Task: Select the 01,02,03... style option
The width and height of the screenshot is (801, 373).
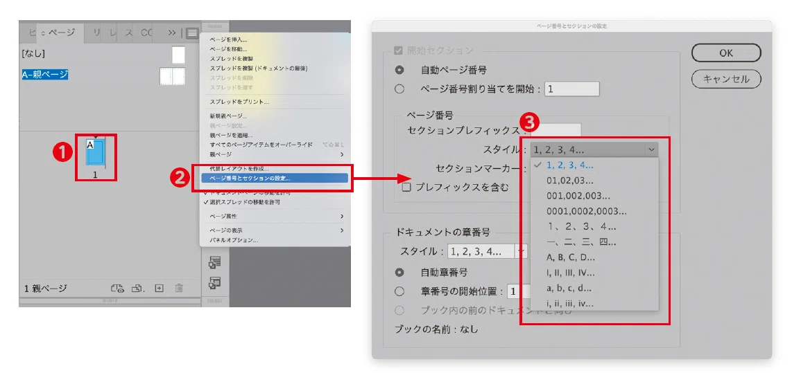Action: pyautogui.click(x=595, y=181)
